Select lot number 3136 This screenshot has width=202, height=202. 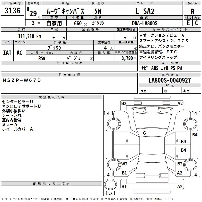[x=12, y=11]
